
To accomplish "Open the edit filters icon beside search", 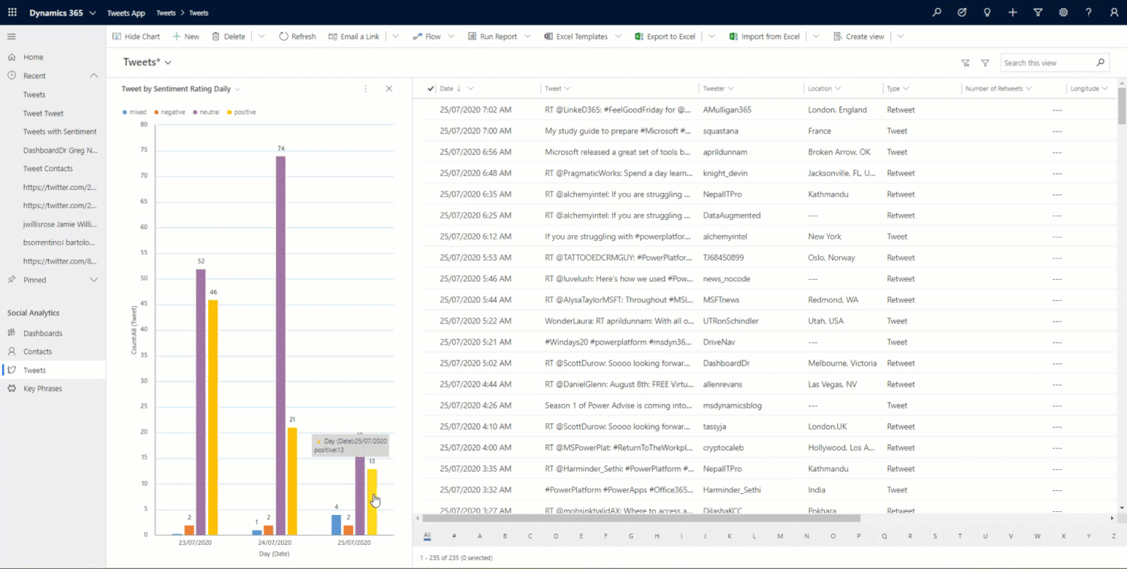I will pos(965,63).
